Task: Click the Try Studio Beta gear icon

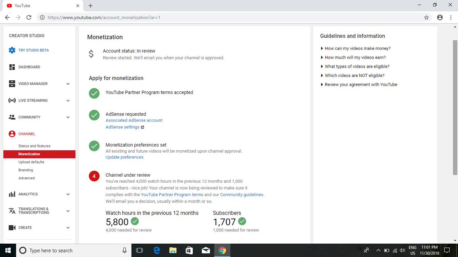Action: (12, 50)
